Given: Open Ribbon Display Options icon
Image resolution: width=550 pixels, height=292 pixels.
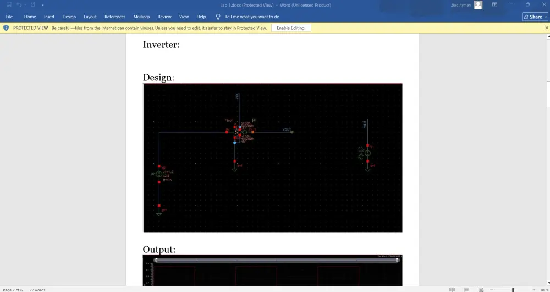Looking at the screenshot, I should pos(494,4).
